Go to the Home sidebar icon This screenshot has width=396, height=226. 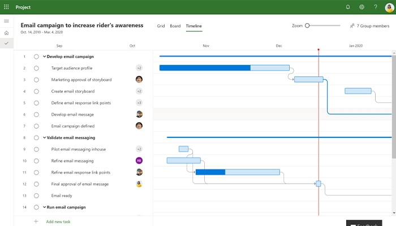pyautogui.click(x=7, y=33)
